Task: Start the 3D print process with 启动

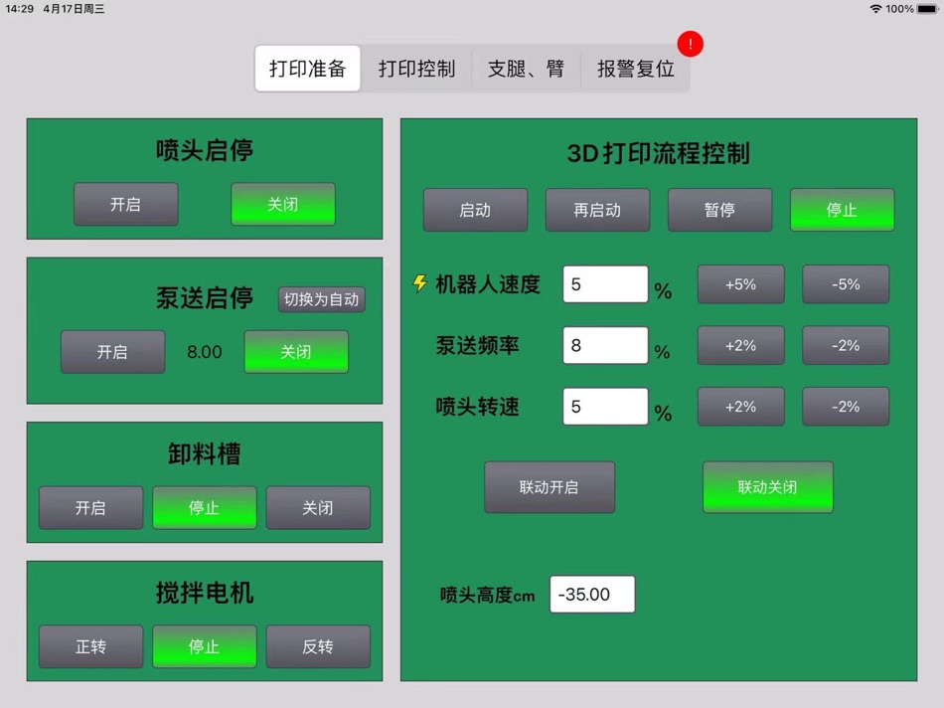Action: pyautogui.click(x=475, y=210)
